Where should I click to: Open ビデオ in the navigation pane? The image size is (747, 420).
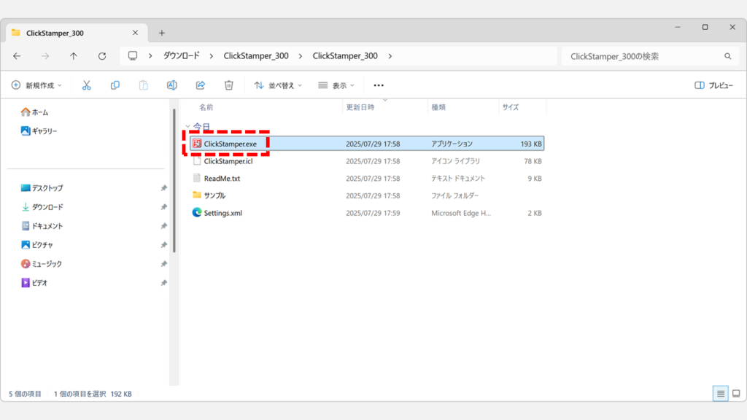(x=34, y=283)
